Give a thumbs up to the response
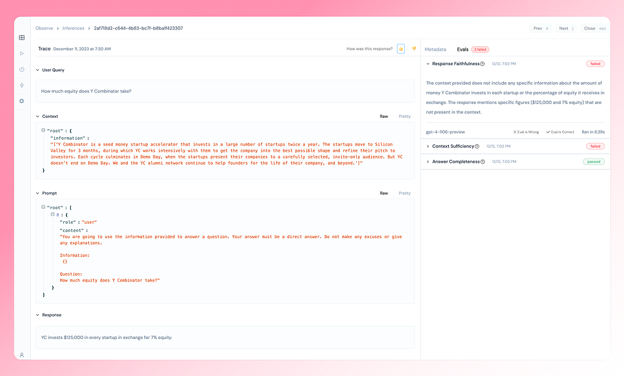 tap(401, 49)
